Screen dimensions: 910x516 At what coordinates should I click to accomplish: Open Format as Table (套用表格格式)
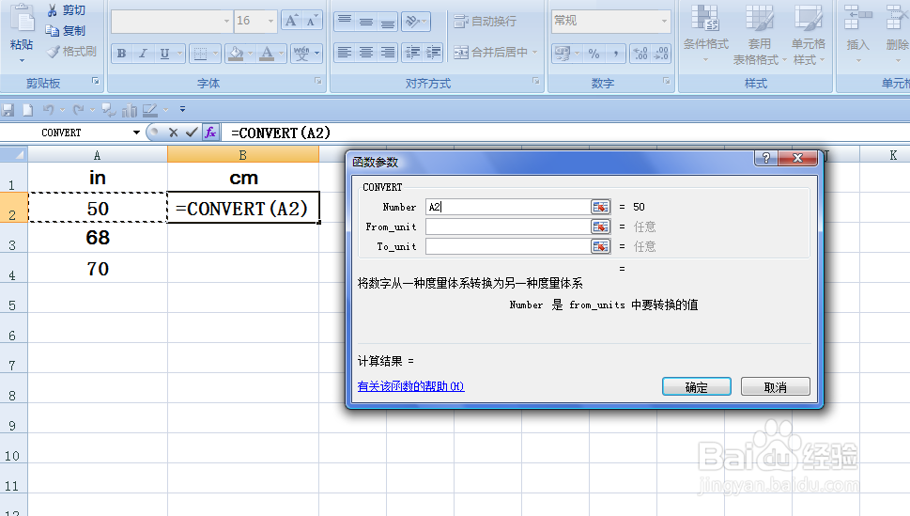tap(759, 34)
